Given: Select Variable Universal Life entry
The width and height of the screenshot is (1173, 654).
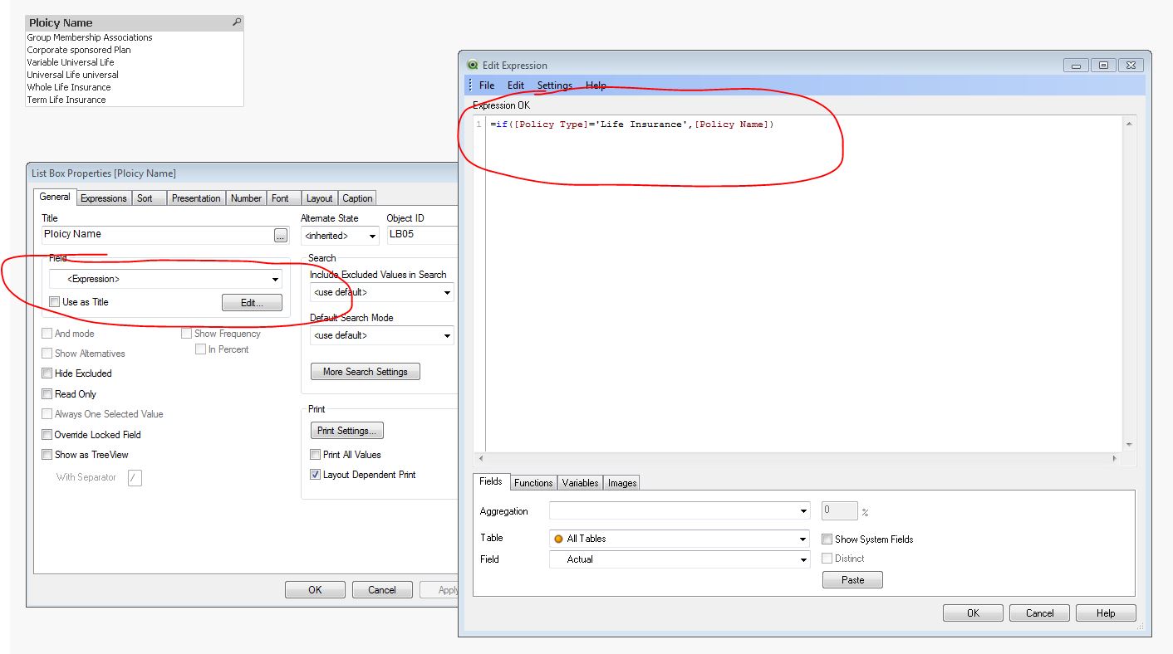Looking at the screenshot, I should click(135, 62).
